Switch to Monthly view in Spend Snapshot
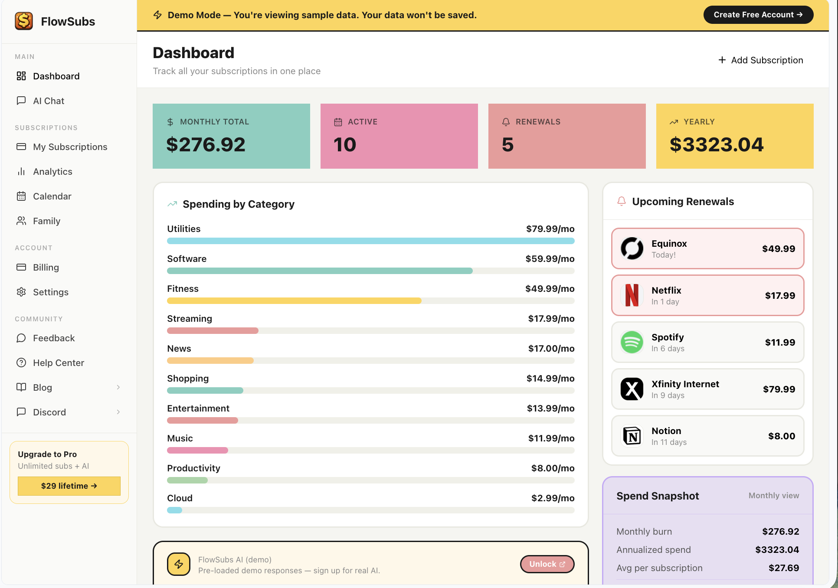Screen dimensions: 838x588 click(x=774, y=495)
